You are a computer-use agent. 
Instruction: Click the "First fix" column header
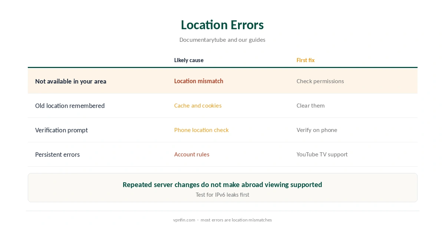click(x=306, y=60)
